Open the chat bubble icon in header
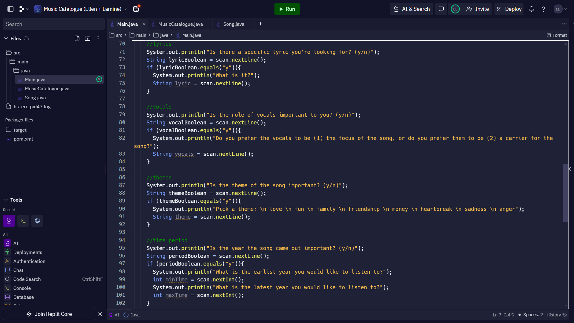The width and height of the screenshot is (574, 323). (x=441, y=9)
